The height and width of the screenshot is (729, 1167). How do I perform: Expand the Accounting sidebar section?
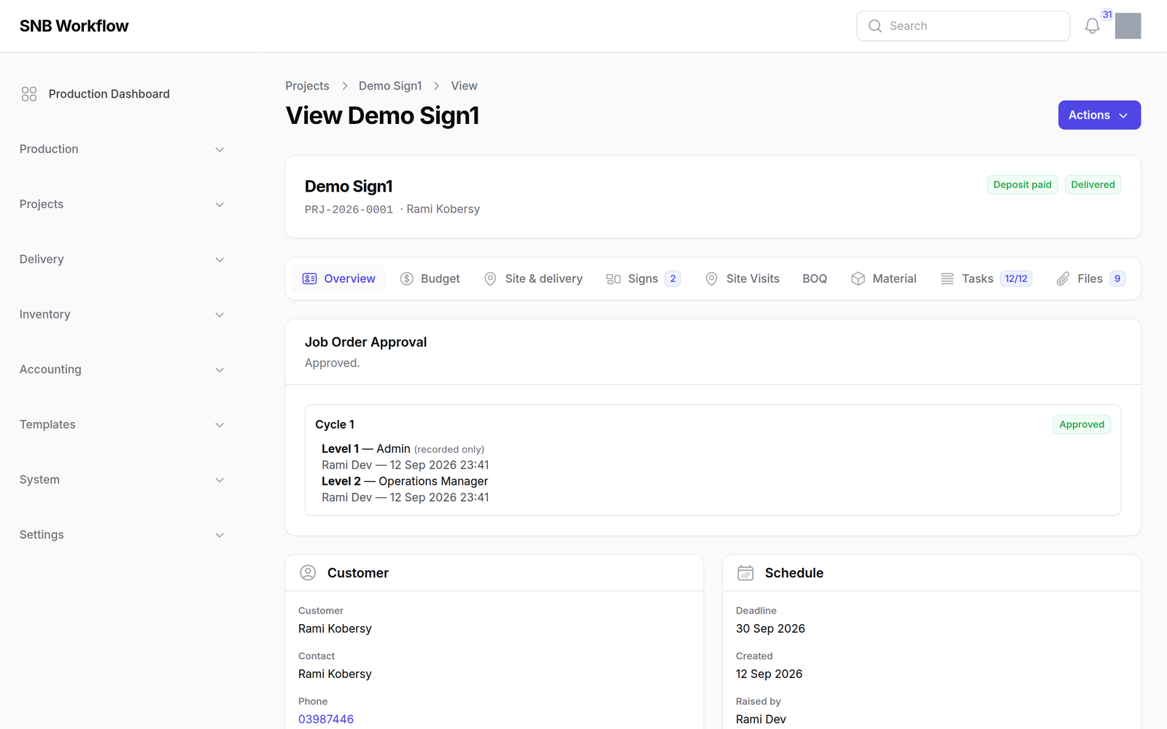122,370
